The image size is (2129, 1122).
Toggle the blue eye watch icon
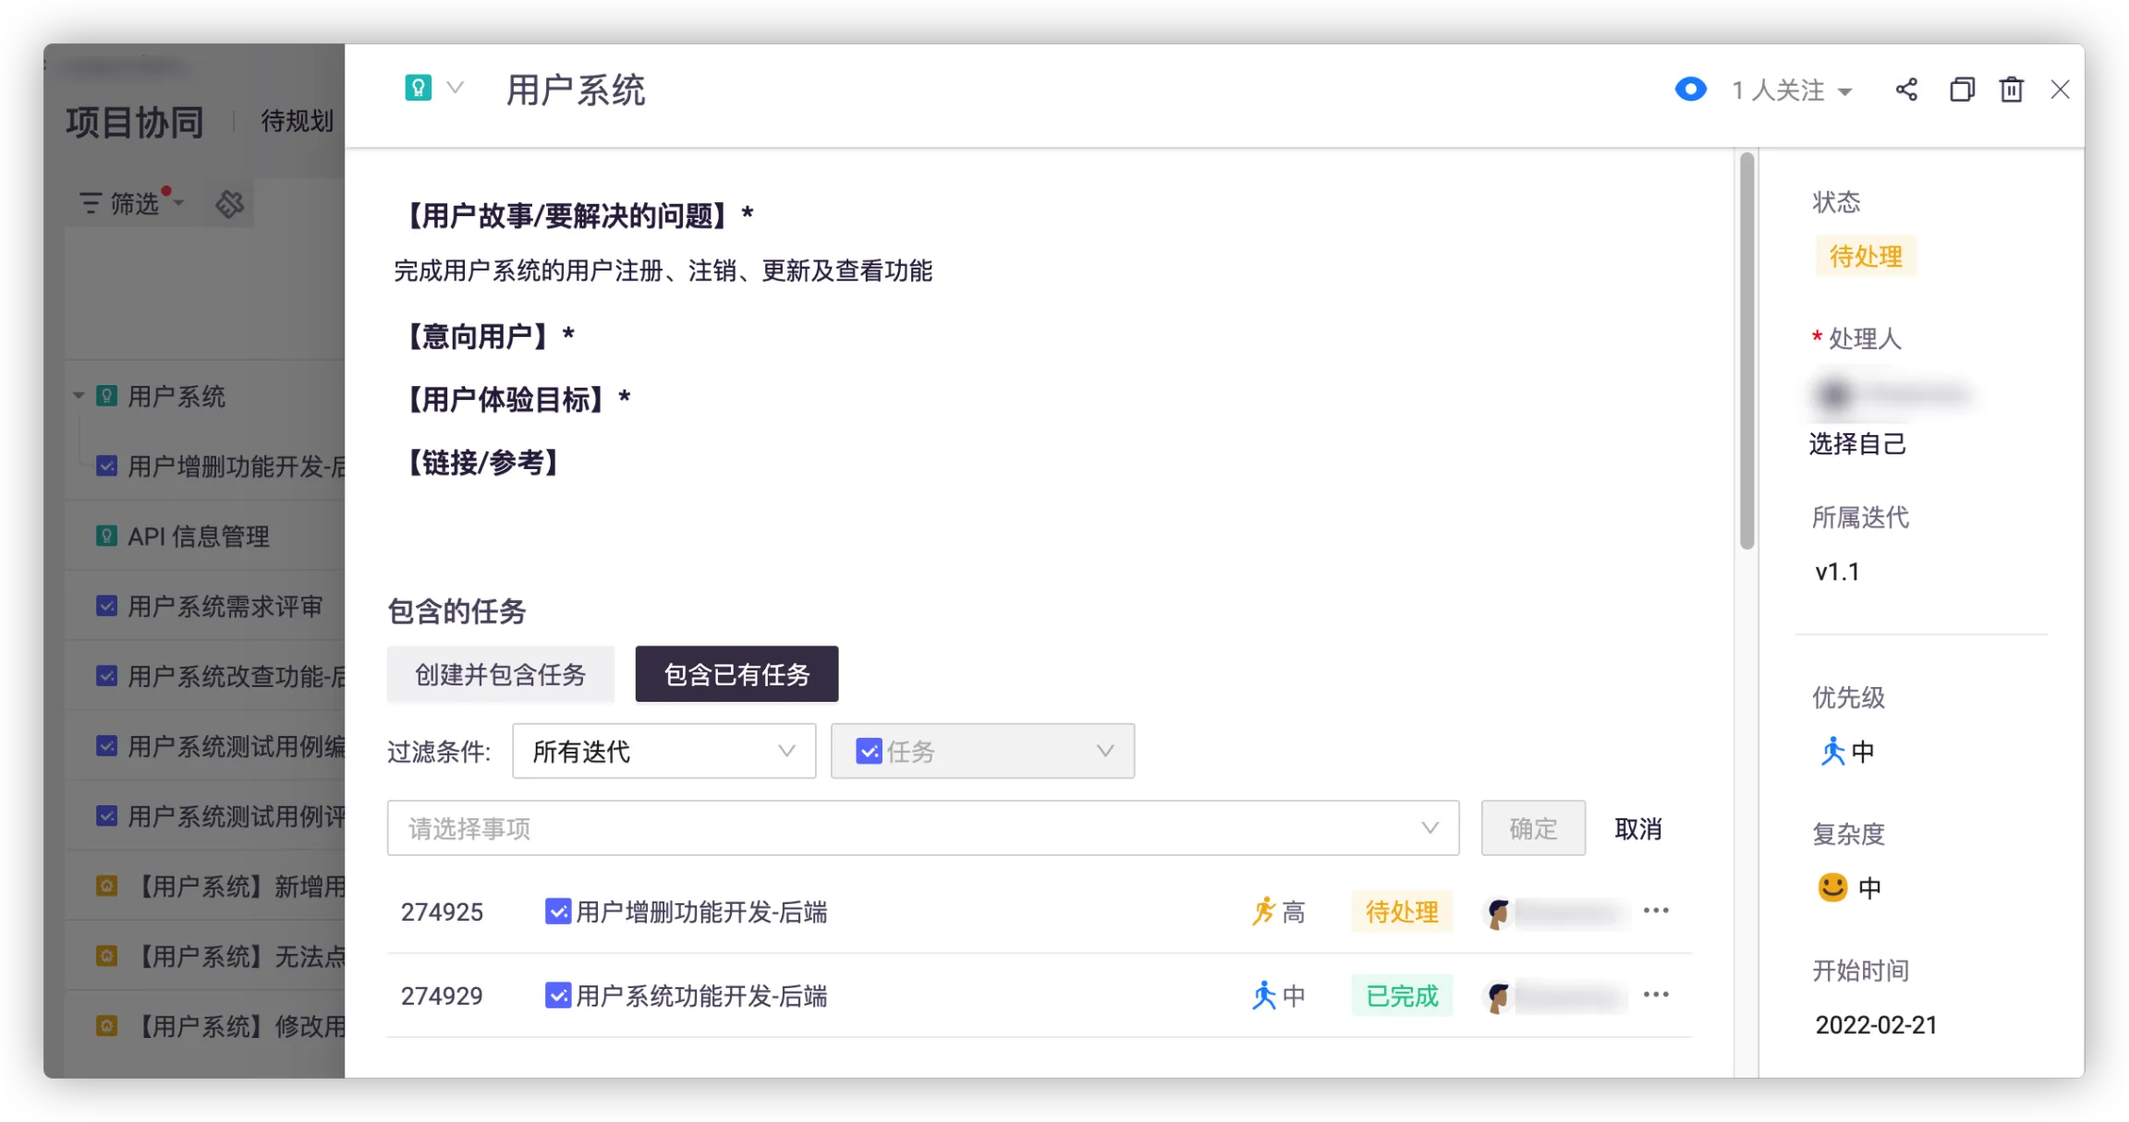1690,90
